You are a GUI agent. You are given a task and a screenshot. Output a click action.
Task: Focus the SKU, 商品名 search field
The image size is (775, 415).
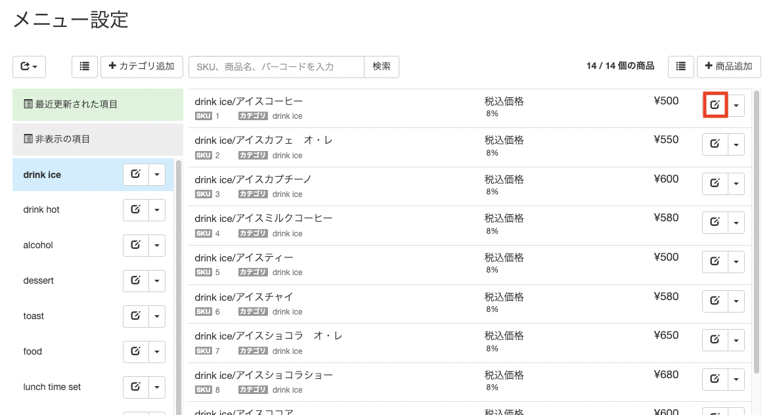coord(276,66)
